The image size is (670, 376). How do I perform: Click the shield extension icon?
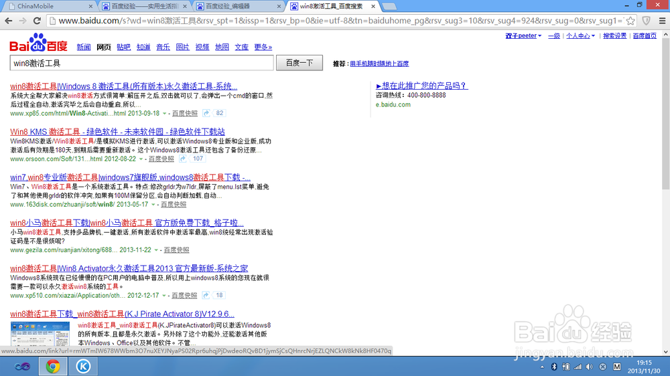pos(647,21)
